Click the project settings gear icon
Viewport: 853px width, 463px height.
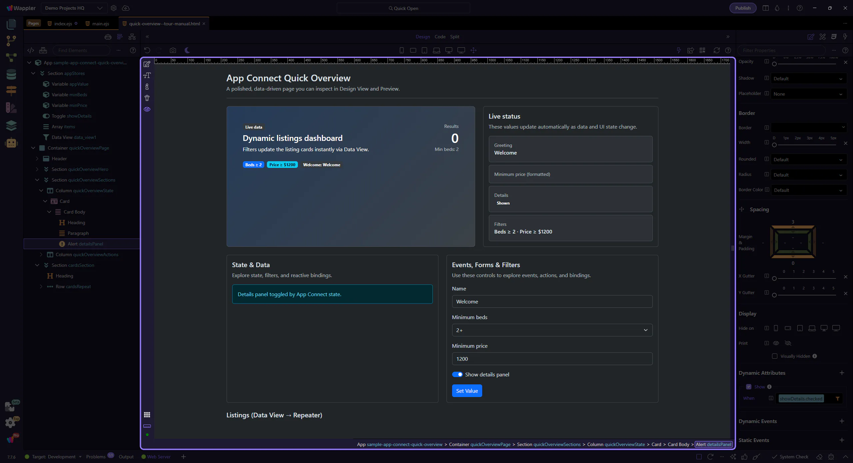click(114, 8)
